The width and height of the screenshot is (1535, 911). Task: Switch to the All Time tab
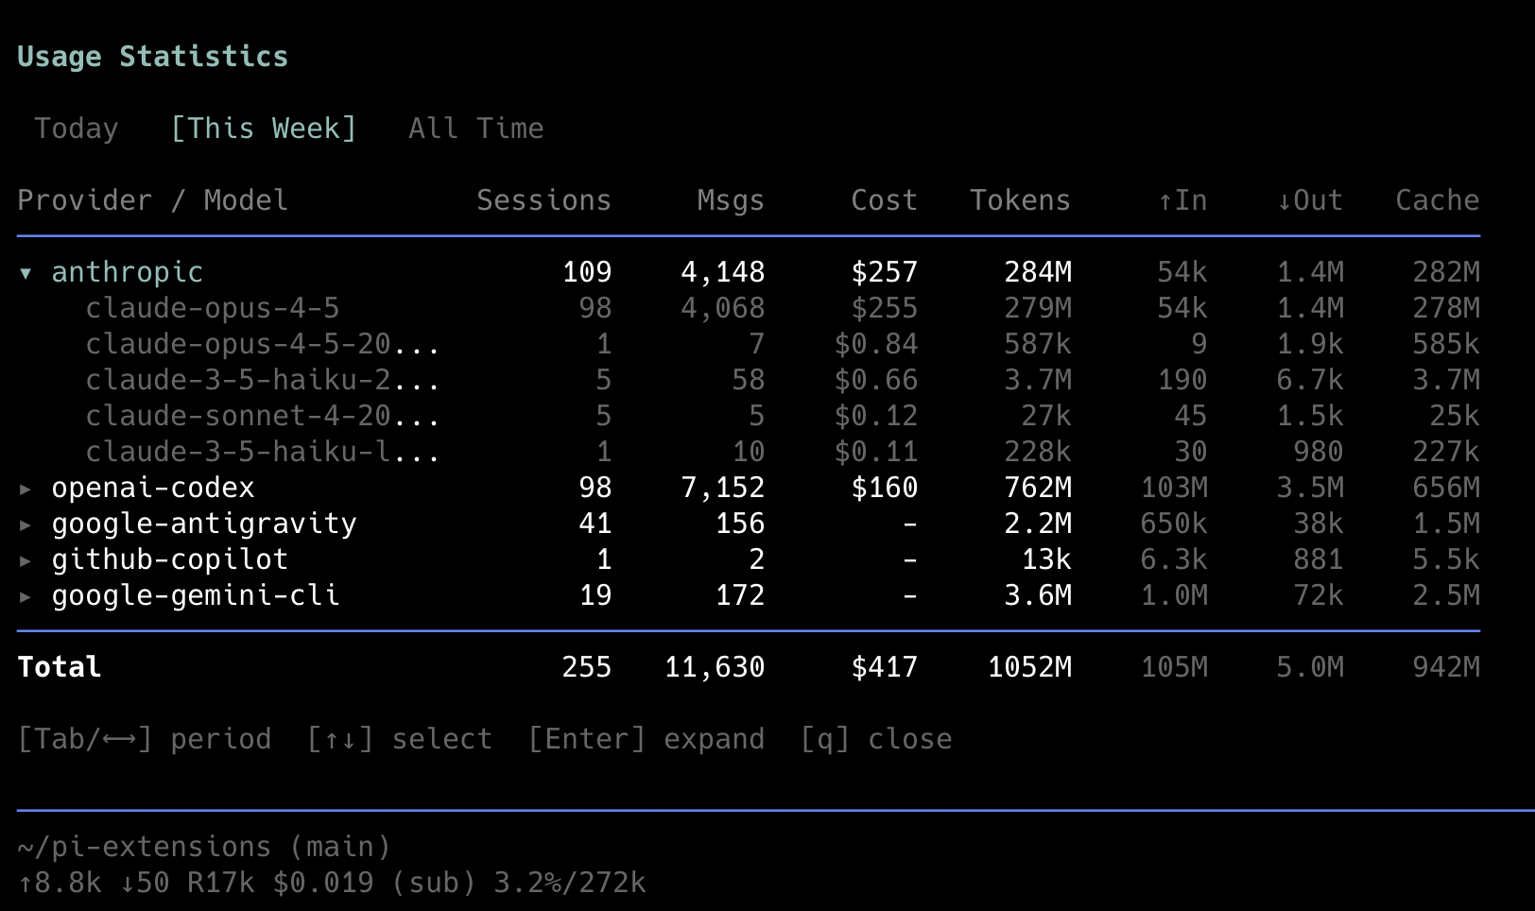(x=475, y=129)
